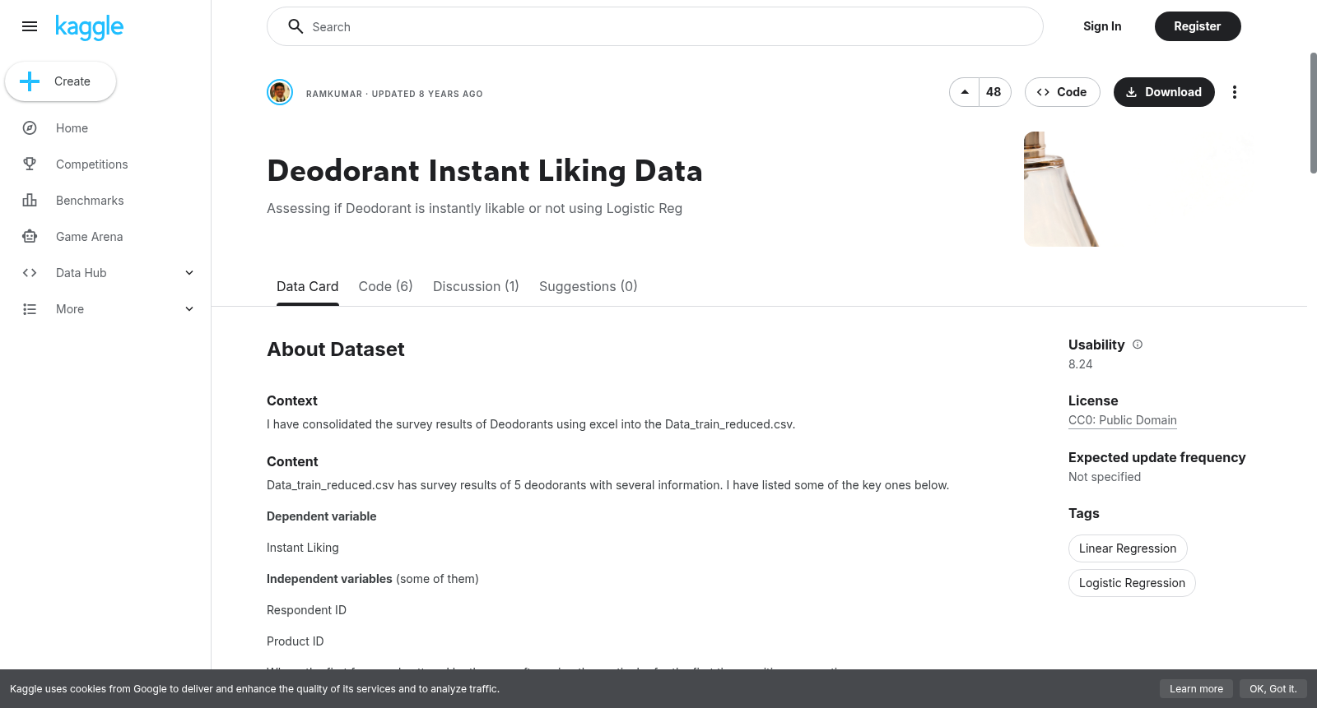Open the Home compass icon
Viewport: 1317px width, 708px height.
tap(30, 128)
